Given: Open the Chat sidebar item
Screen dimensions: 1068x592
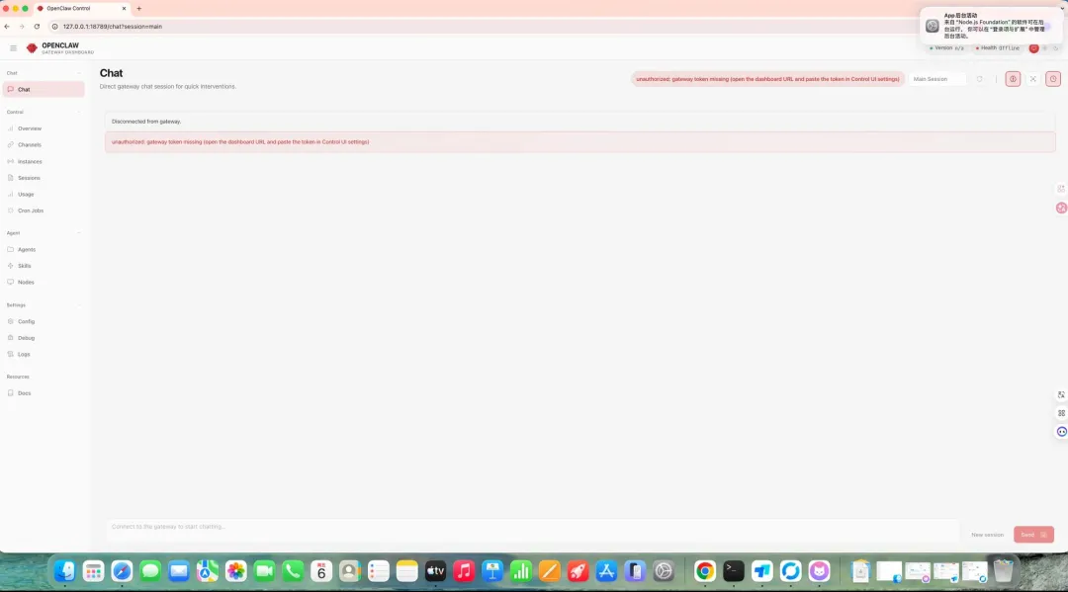Looking at the screenshot, I should click(44, 89).
